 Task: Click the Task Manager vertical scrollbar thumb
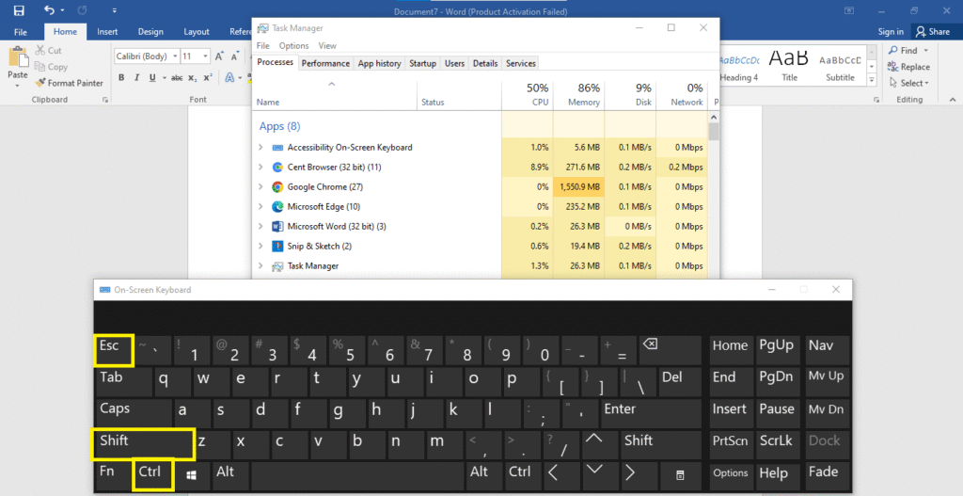[713, 132]
